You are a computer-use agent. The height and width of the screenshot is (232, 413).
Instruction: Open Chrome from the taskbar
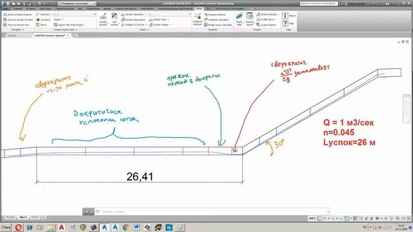pyautogui.click(x=126, y=227)
